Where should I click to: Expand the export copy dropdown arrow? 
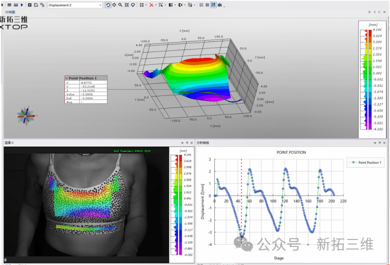(x=195, y=5)
